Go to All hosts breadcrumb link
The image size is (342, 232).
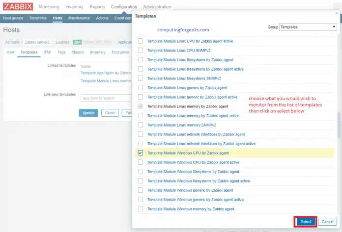coord(13,42)
